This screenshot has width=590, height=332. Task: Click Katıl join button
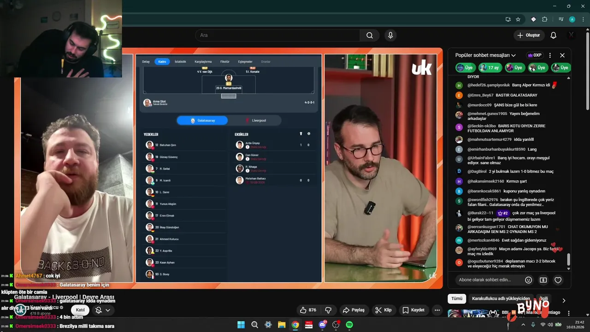[x=80, y=310]
